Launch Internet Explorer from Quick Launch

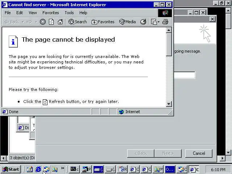click(x=38, y=169)
